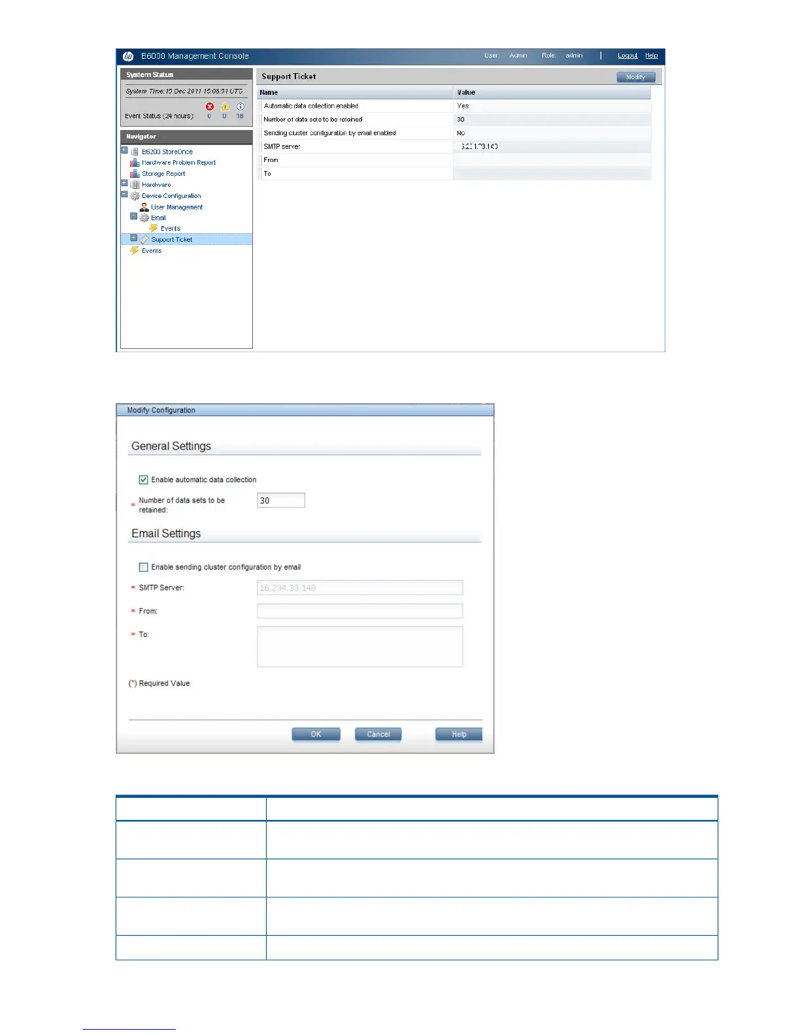Viewport: 800px width, 1035px height.
Task: Check Enable sending cluster configuration by email
Action: (x=144, y=567)
